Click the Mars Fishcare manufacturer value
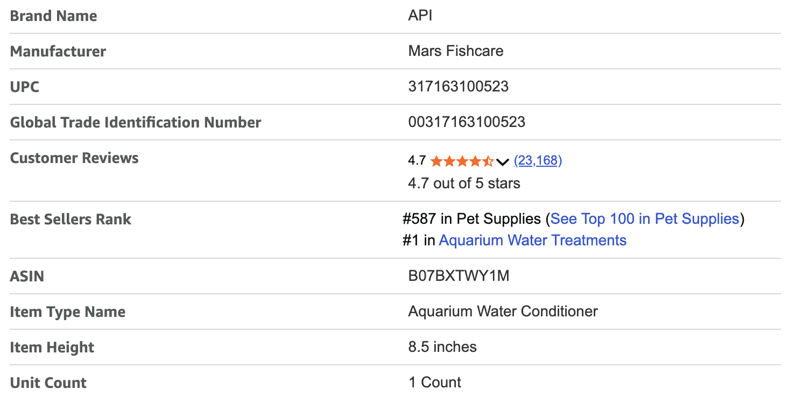This screenshot has width=789, height=396. (455, 51)
